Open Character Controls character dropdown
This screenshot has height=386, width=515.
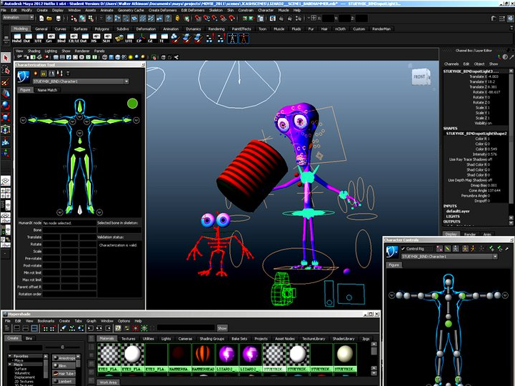pyautogui.click(x=449, y=257)
